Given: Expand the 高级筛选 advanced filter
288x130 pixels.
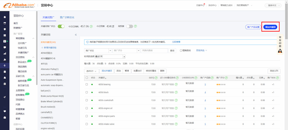Looking at the screenshot, I should tap(202, 50).
